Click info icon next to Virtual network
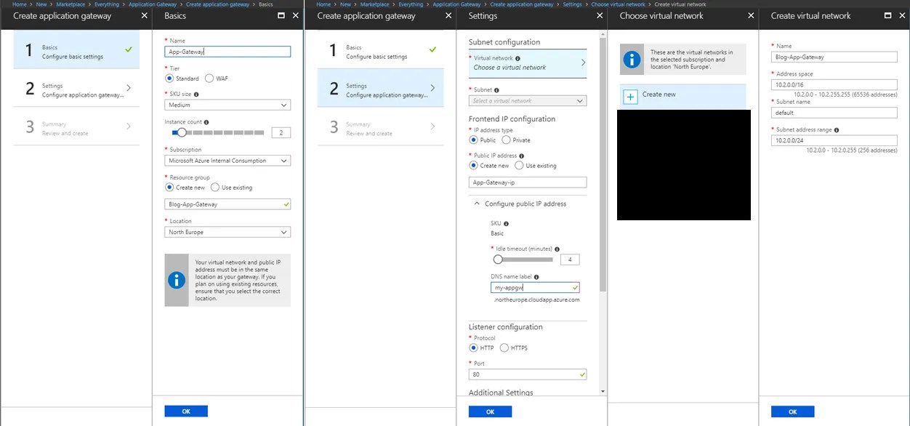910x426 pixels. pos(518,58)
